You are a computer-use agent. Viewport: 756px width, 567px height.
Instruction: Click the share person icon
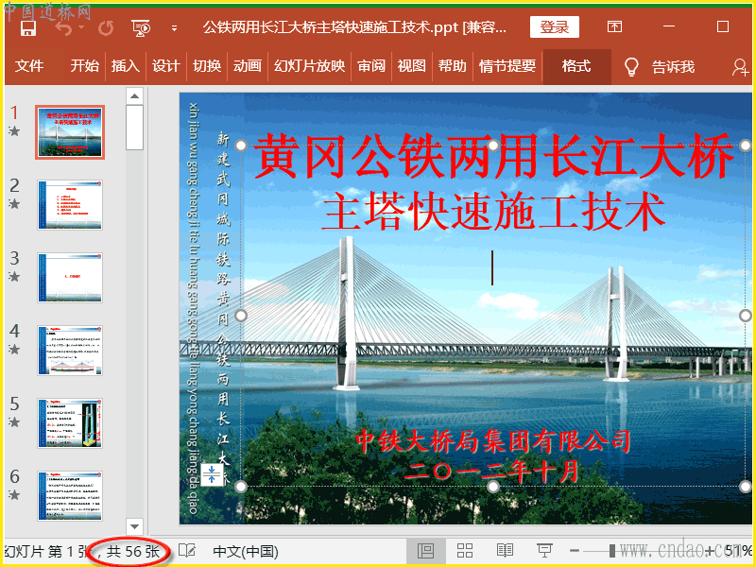pos(740,66)
